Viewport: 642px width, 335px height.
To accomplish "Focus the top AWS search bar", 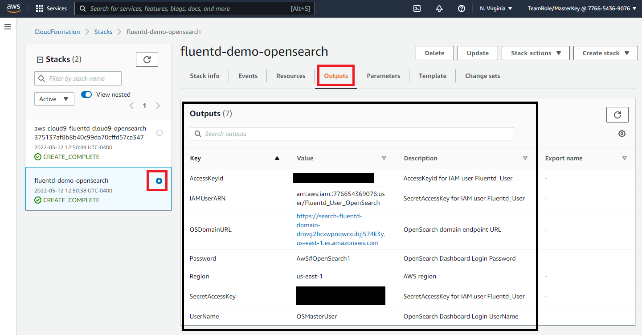I will pyautogui.click(x=195, y=8).
